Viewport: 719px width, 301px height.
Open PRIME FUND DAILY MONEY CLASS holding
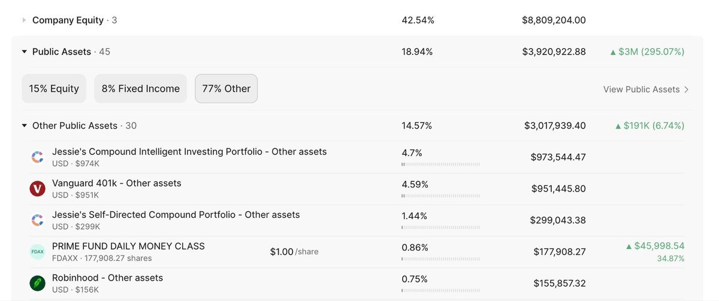click(128, 246)
